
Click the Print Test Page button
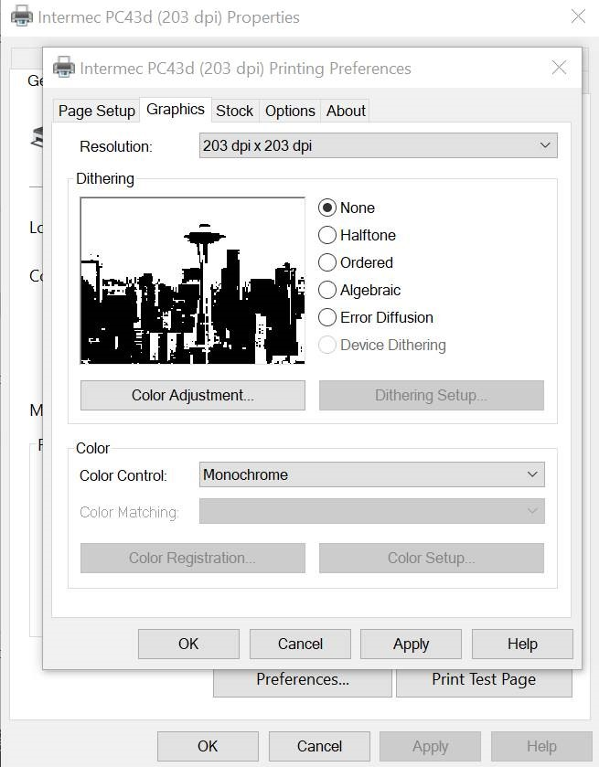(x=484, y=679)
